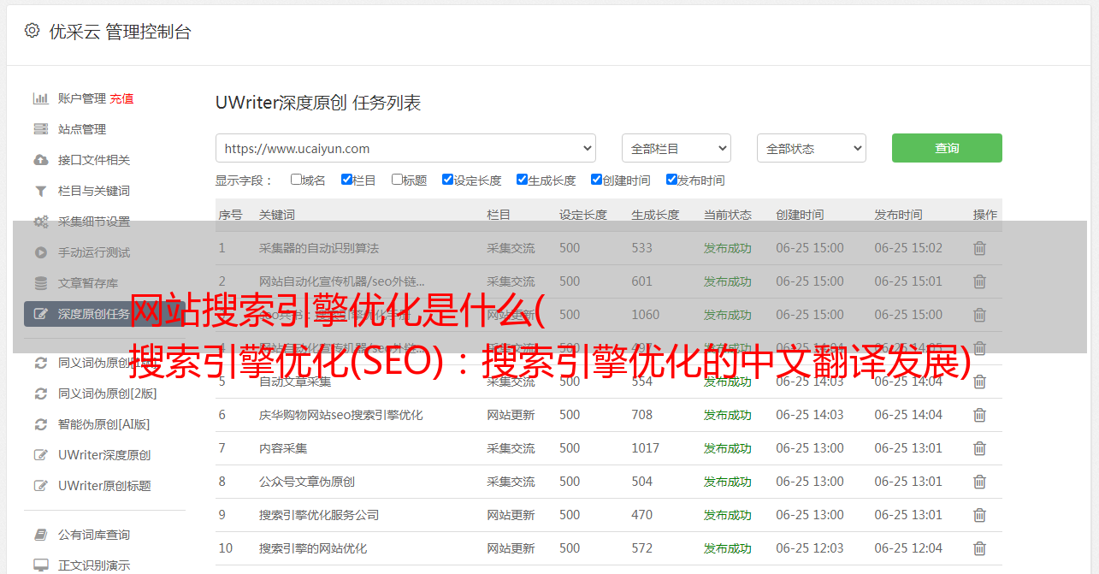Click the green 查询 button
Image resolution: width=1099 pixels, height=574 pixels.
click(x=946, y=148)
